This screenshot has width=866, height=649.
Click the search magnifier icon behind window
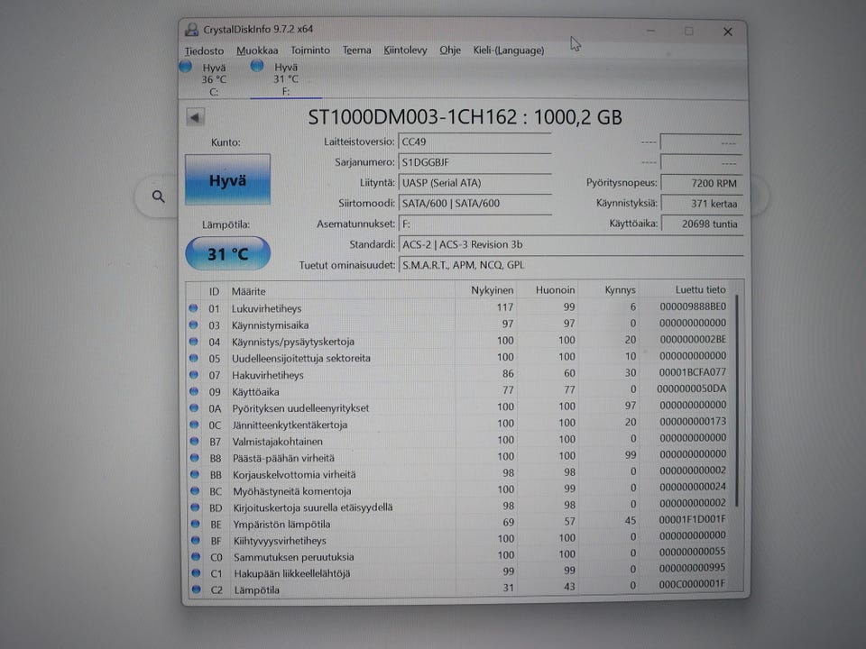(x=159, y=197)
